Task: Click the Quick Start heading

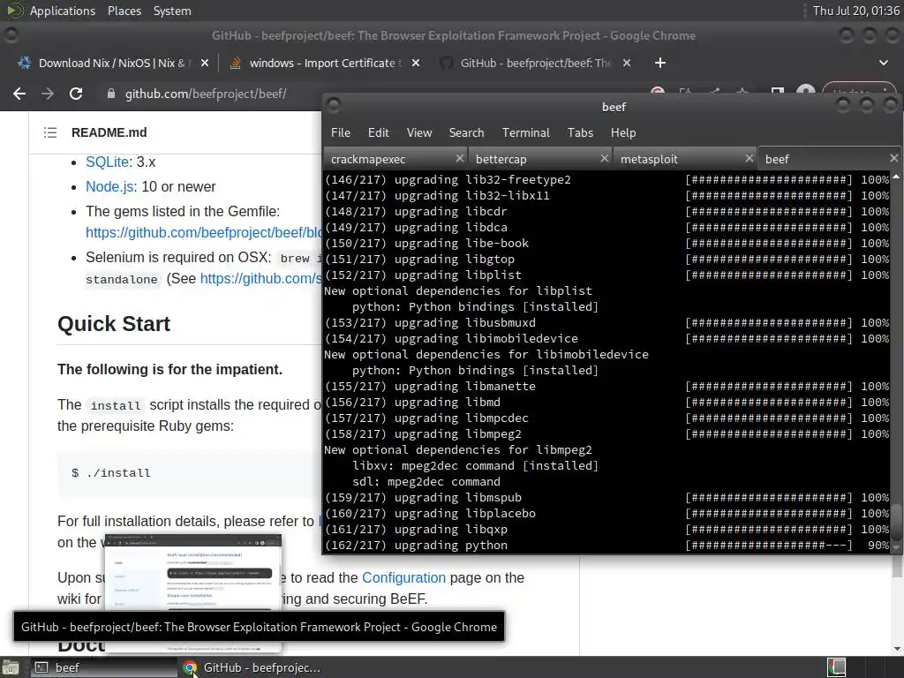Action: [x=114, y=324]
